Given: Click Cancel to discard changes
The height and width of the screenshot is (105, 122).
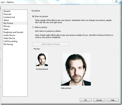Looking at the screenshot, I should (99, 100).
